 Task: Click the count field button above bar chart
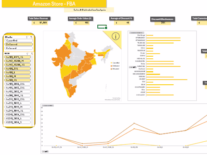(137, 33)
